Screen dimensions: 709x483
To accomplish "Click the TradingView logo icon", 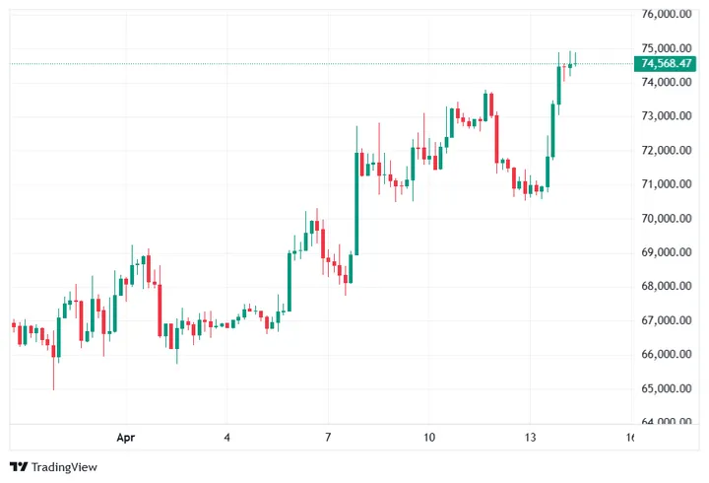I will 17,466.
